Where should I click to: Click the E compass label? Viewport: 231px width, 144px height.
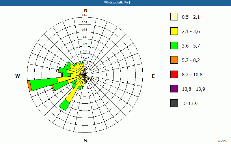point(153,76)
